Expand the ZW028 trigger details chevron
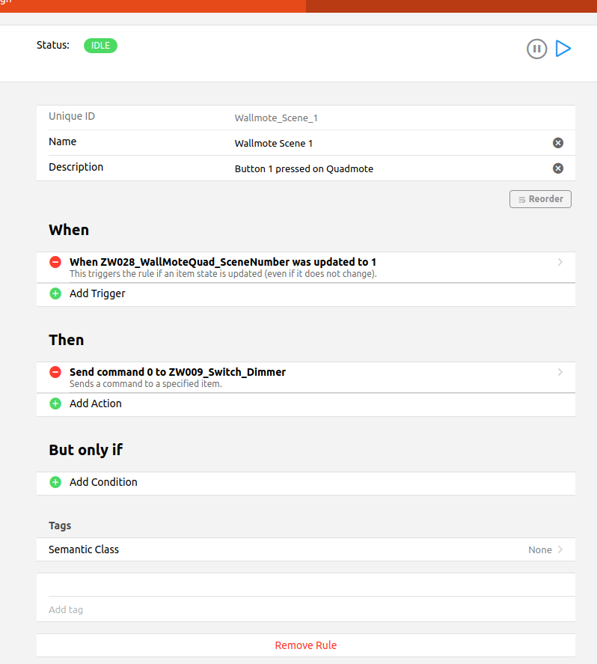597x664 pixels. (x=560, y=262)
